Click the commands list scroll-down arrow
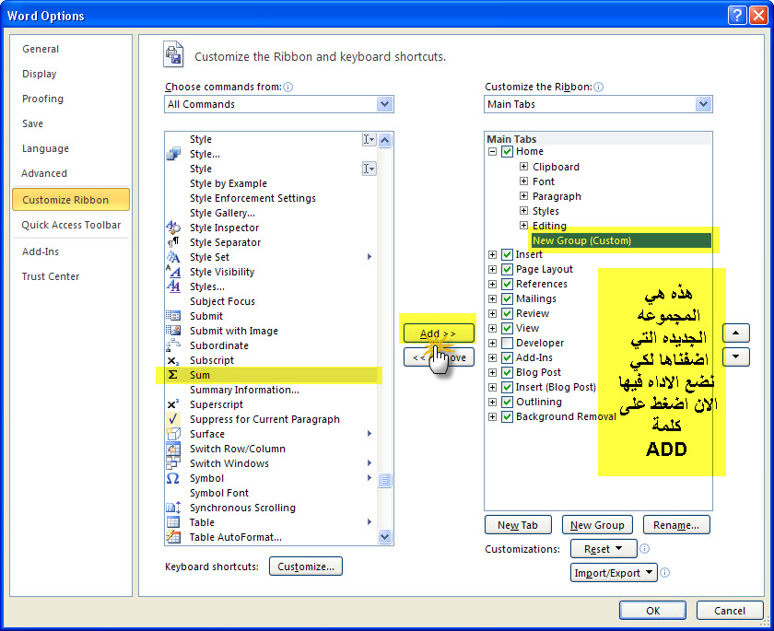The height and width of the screenshot is (631, 774). coord(385,536)
